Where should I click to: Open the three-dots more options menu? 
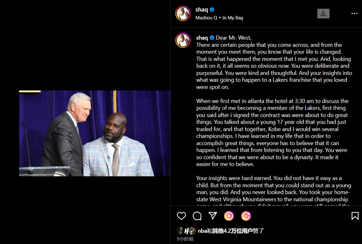(354, 13)
